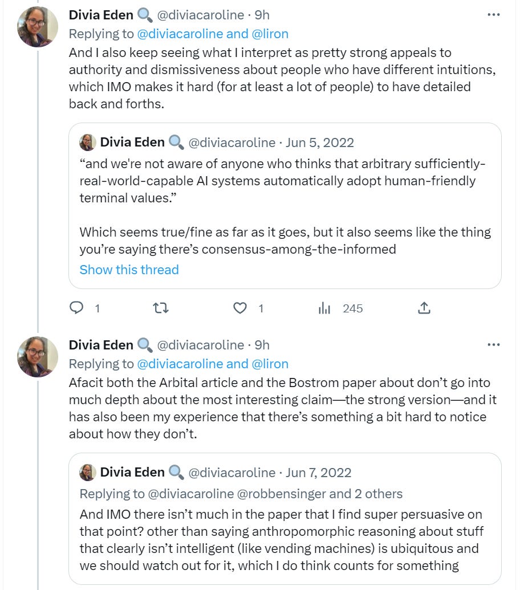Open more options on second tweet
The width and height of the screenshot is (520, 590).
493,345
